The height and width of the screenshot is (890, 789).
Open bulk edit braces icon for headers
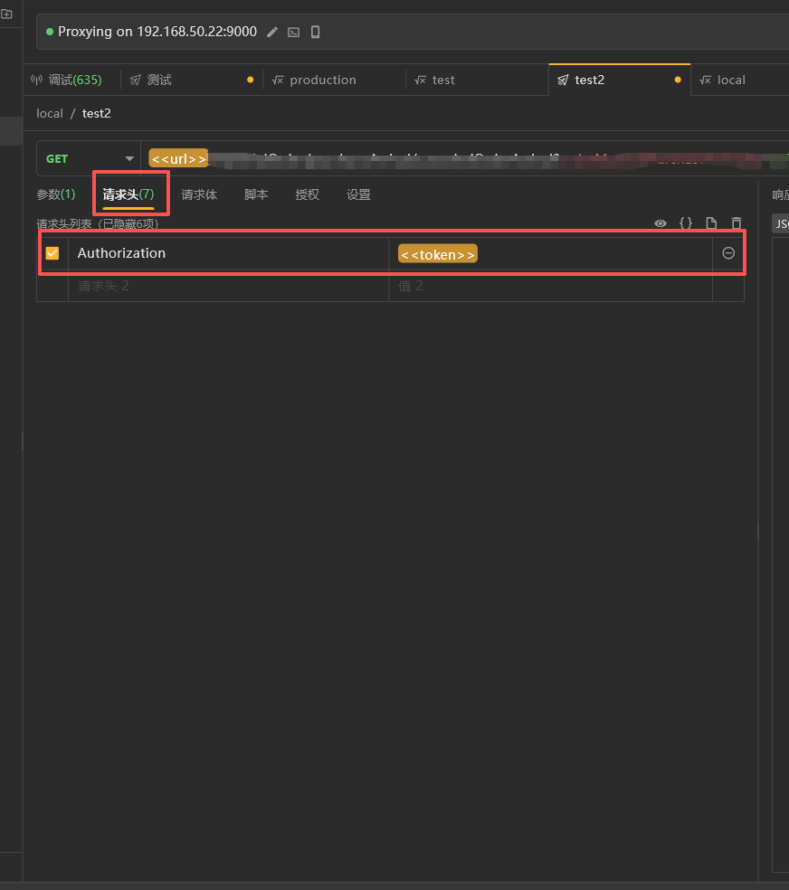pos(686,223)
